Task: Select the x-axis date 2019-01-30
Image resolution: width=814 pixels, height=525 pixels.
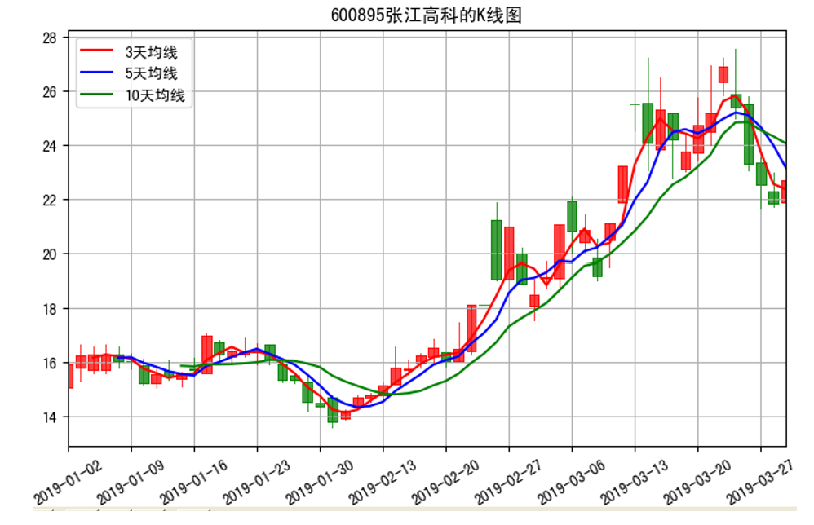Action: tap(319, 482)
